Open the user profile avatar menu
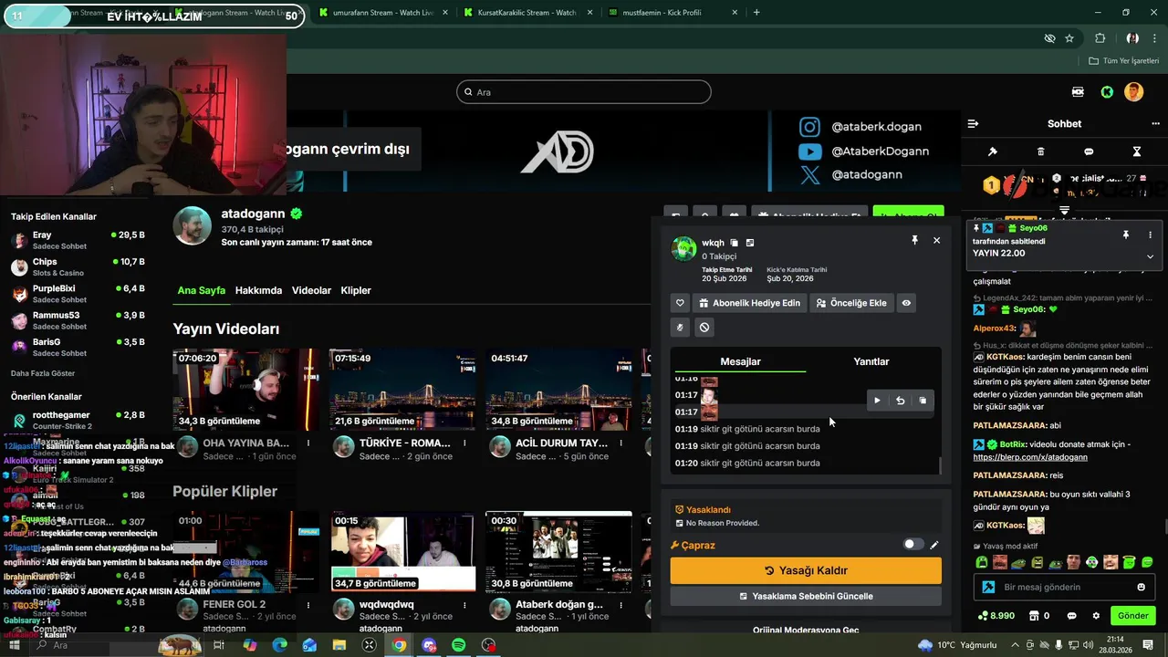 (1133, 92)
